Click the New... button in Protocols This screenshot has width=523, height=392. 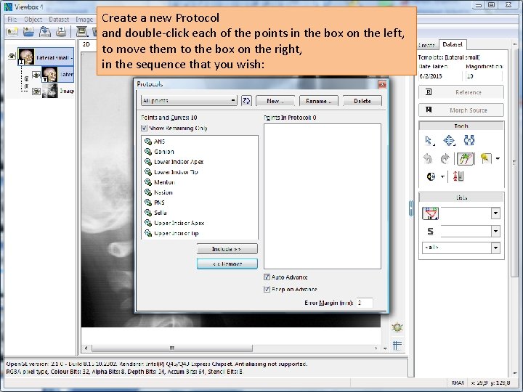pyautogui.click(x=275, y=101)
